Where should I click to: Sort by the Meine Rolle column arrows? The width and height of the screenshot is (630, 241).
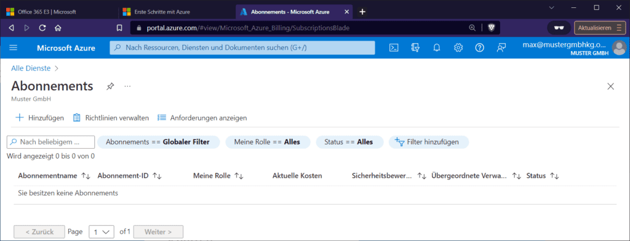(239, 176)
